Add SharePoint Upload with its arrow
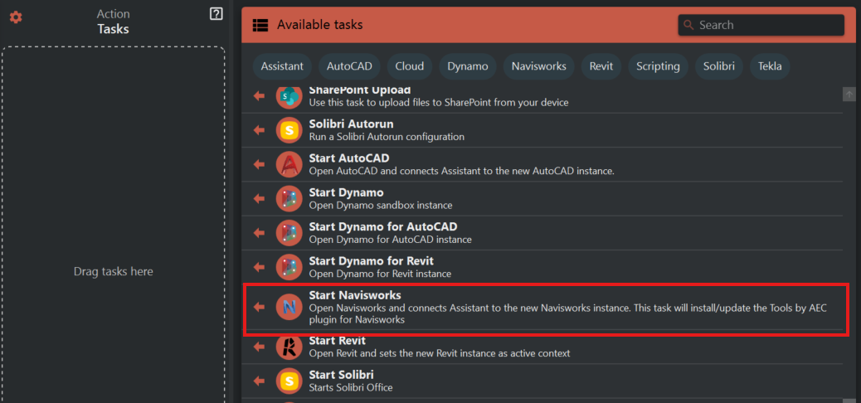Viewport: 861px width, 403px height. click(x=259, y=96)
